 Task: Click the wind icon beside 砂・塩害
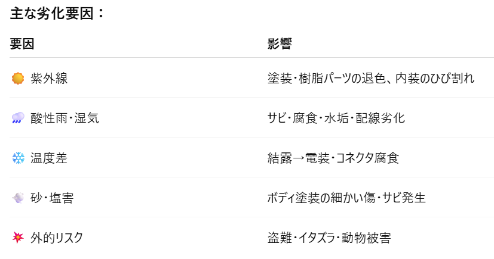(x=18, y=198)
